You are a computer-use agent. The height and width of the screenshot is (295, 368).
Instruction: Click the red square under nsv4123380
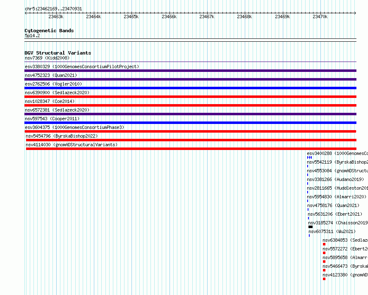coord(324,279)
